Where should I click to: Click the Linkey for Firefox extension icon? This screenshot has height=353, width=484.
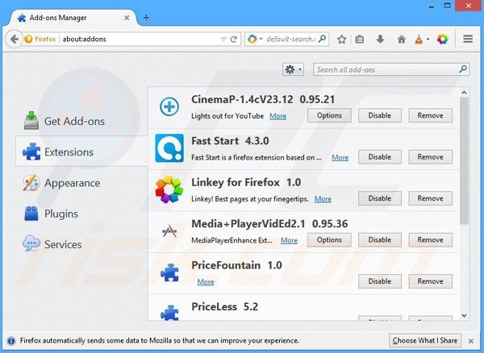tap(169, 189)
